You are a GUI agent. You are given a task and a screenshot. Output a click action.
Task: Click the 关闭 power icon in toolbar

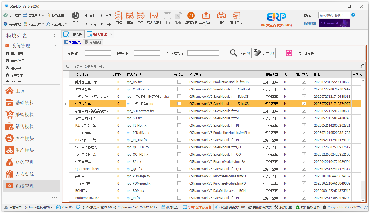(x=75, y=16)
